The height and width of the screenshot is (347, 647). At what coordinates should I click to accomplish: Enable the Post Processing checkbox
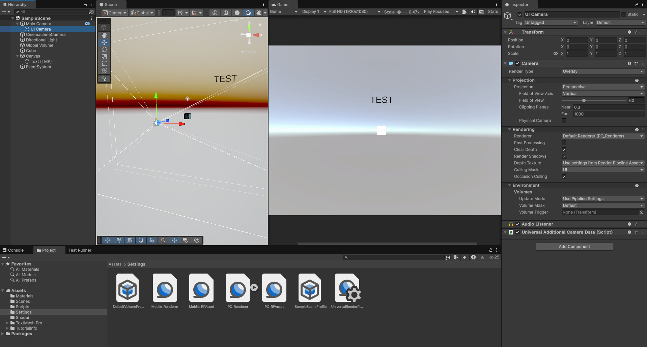[564, 143]
